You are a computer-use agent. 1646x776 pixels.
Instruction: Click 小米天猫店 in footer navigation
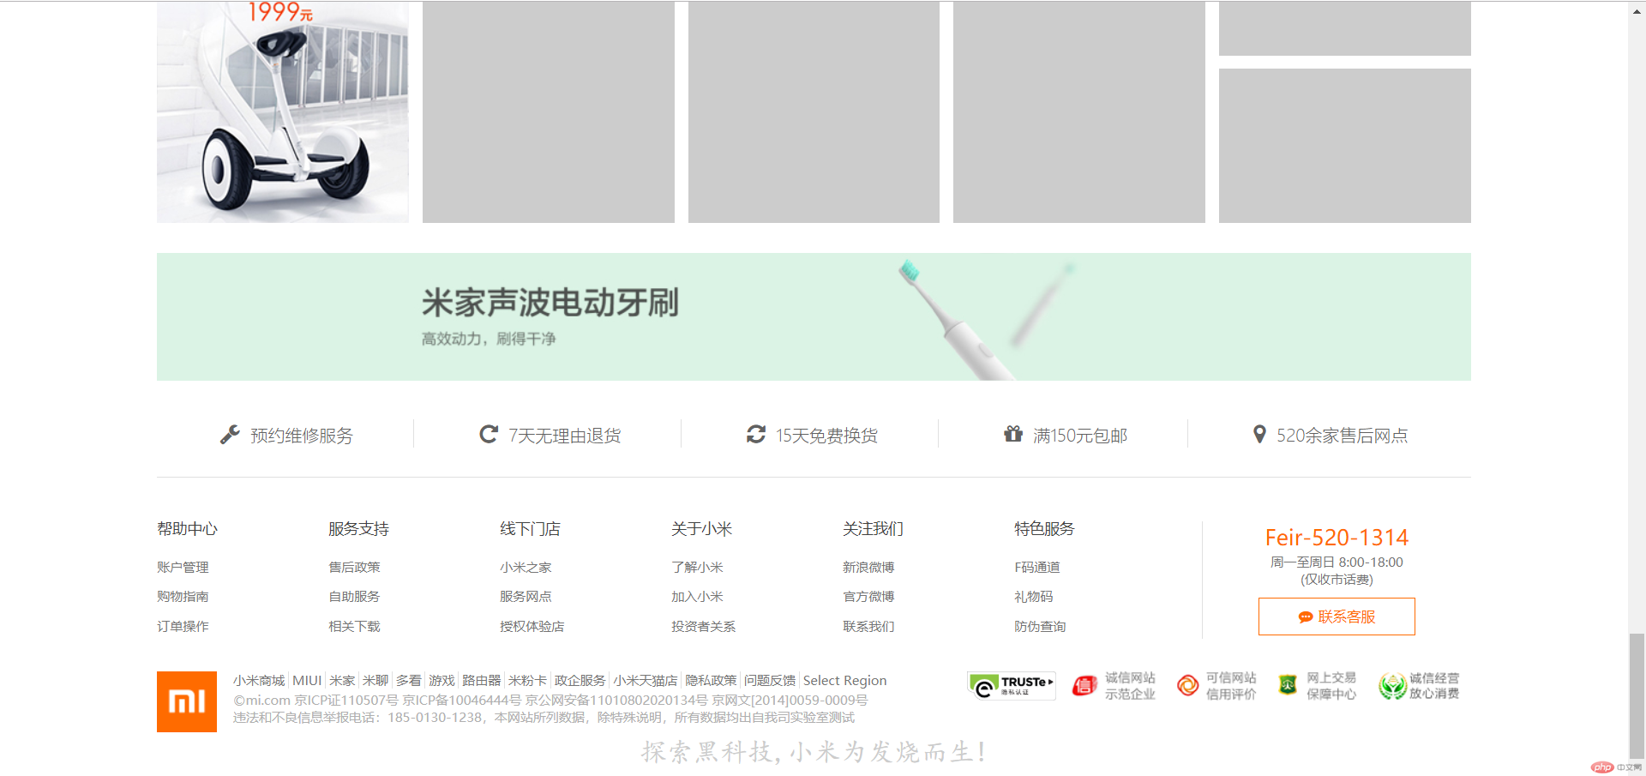pos(646,680)
